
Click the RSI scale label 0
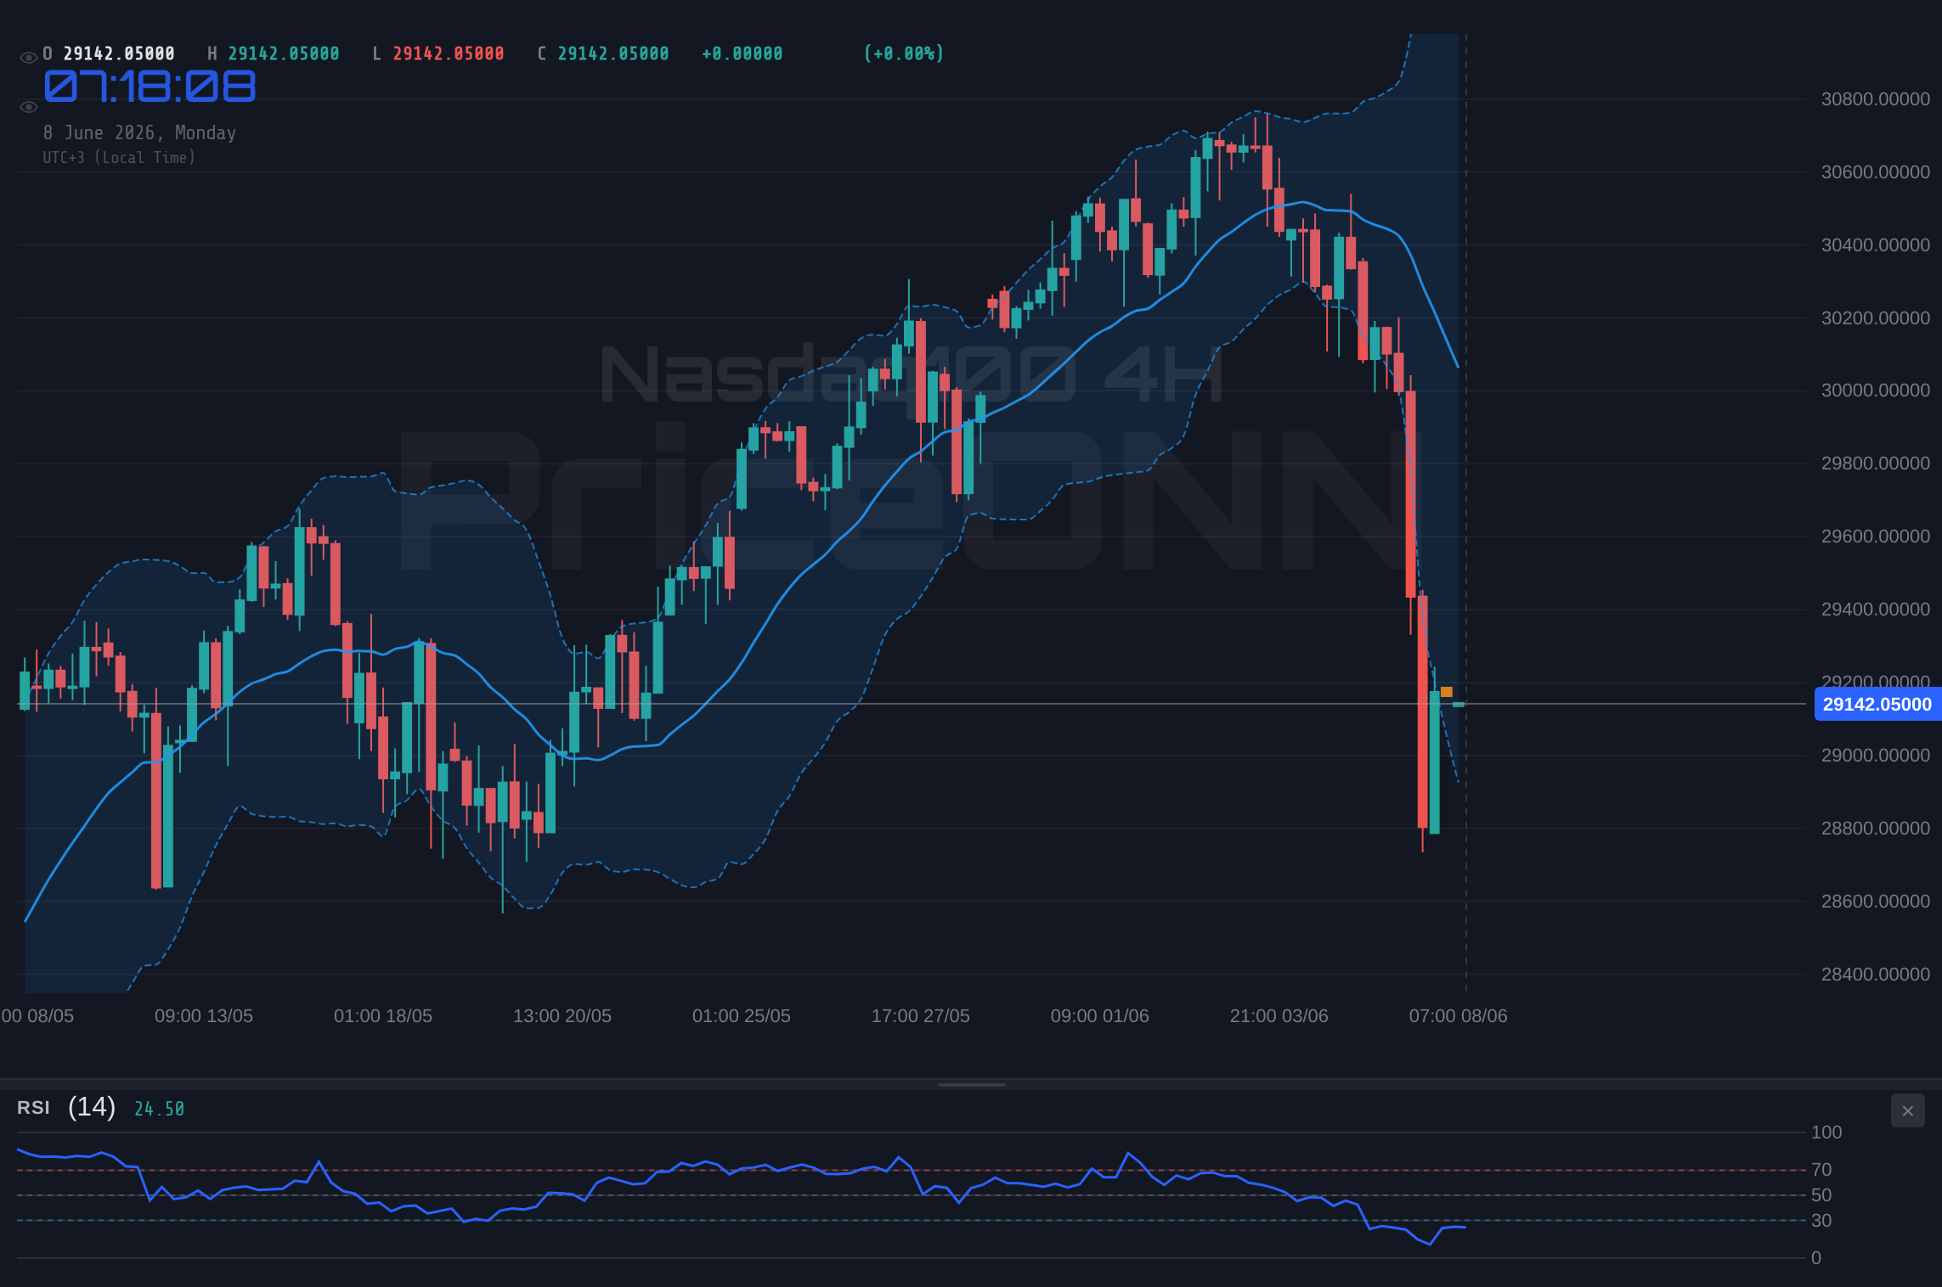1816,1258
